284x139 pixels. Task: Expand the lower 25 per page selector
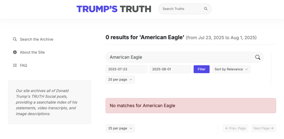click(120, 128)
